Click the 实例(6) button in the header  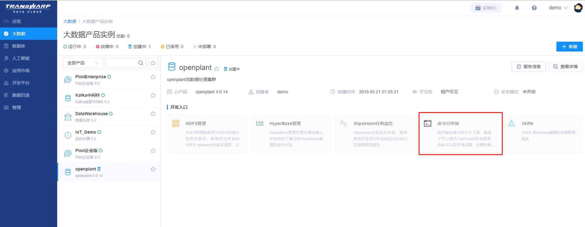tap(486, 8)
